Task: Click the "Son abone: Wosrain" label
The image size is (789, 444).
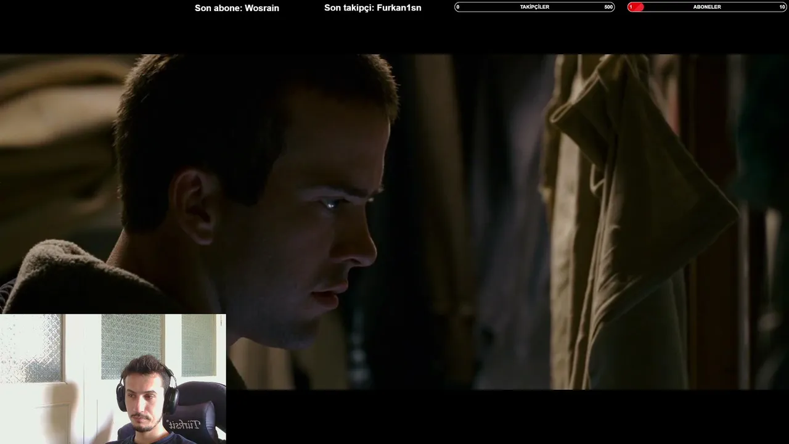Action: (237, 8)
